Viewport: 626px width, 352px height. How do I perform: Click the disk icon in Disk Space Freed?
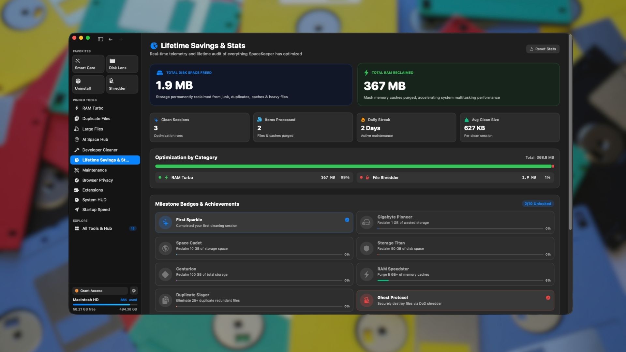(159, 73)
